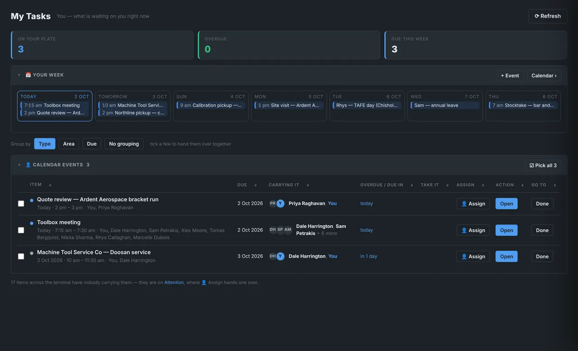Viewport: 578px width, 351px height.
Task: Open the Assign column filter arrow
Action: [483, 185]
